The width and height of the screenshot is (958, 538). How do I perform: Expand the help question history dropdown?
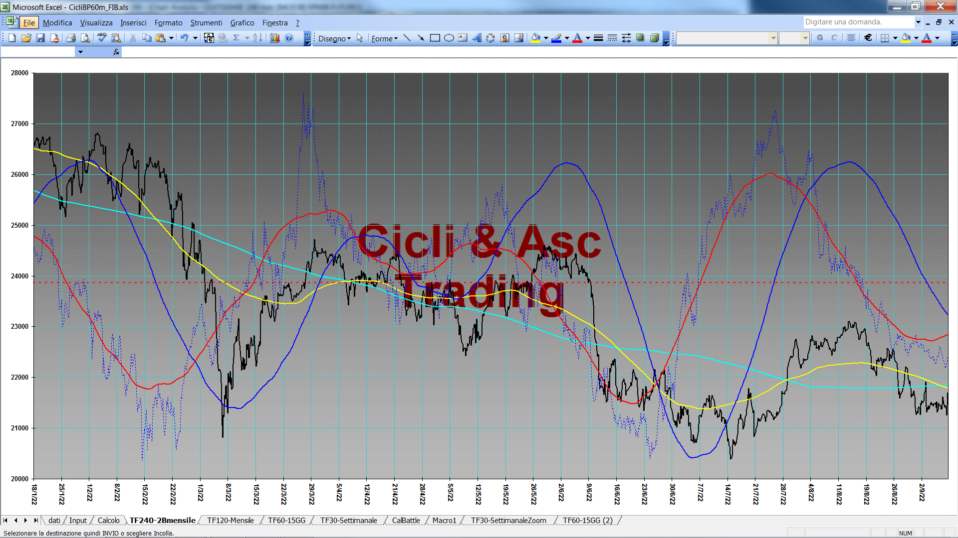pos(918,22)
